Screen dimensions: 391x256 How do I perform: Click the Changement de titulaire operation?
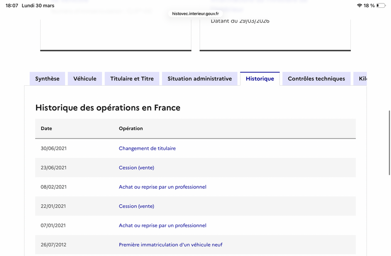pyautogui.click(x=147, y=148)
